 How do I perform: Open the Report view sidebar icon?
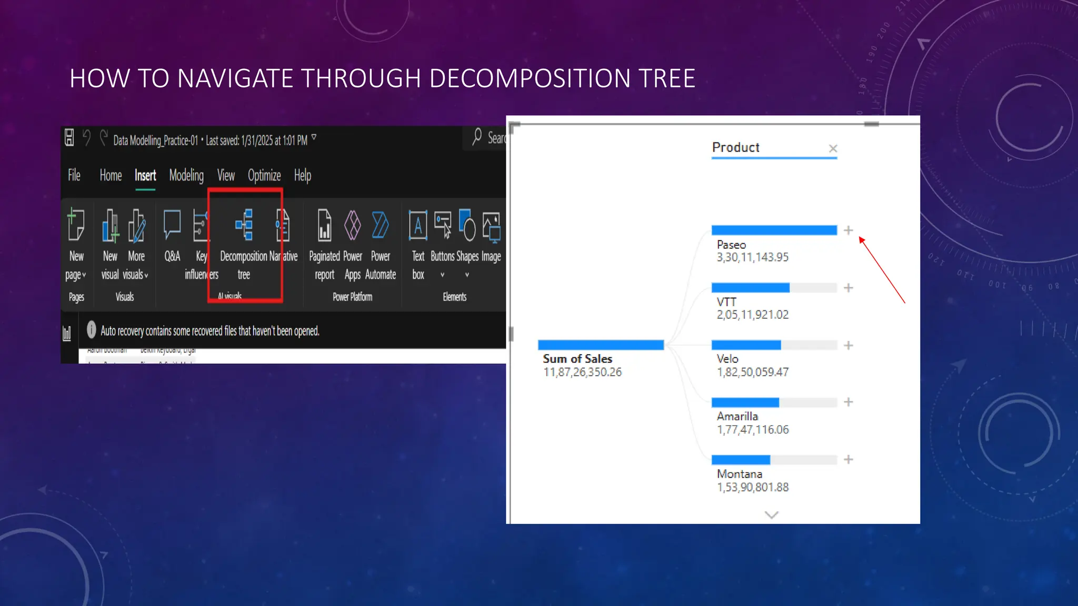[x=67, y=333]
